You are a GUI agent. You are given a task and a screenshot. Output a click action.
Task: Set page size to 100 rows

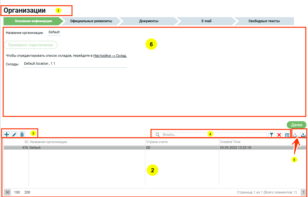coord(17,192)
